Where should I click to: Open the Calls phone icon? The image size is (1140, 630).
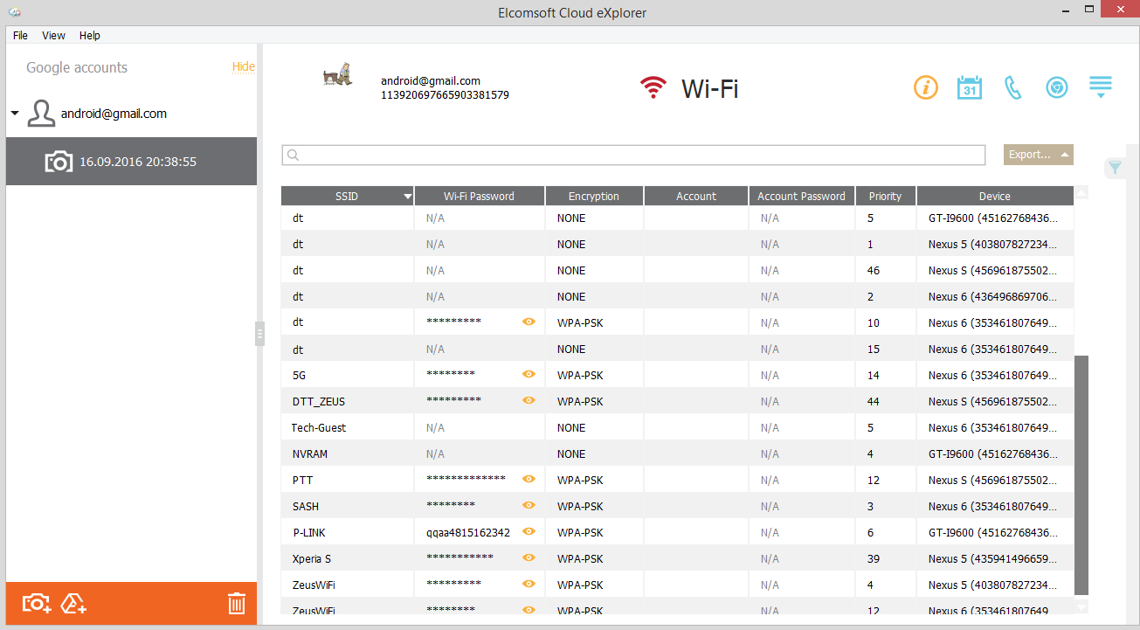1013,87
